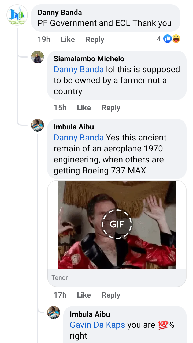193x343 pixels.
Task: Open the Danny Banda commenter name
Action: (x=60, y=13)
